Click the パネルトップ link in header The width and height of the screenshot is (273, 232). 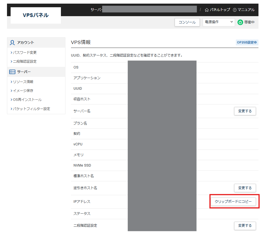[220, 10]
